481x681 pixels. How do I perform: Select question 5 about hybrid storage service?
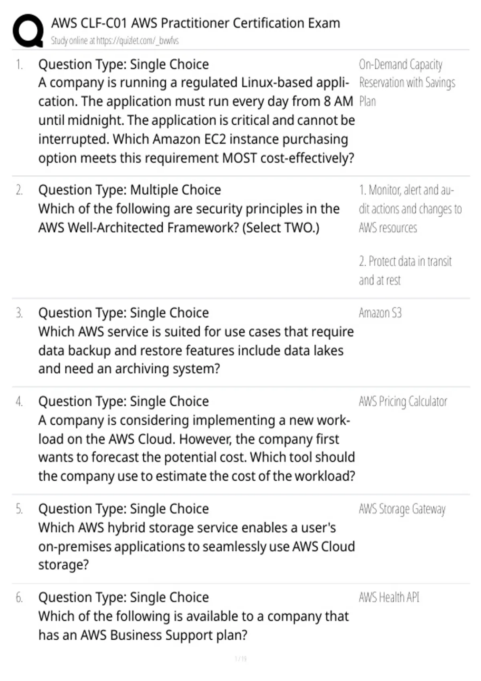pyautogui.click(x=196, y=537)
